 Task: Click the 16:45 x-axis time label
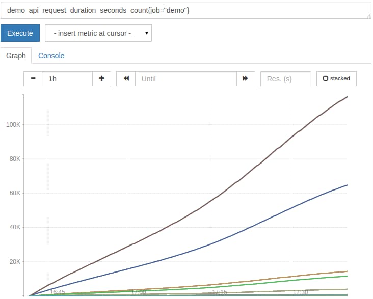58,292
